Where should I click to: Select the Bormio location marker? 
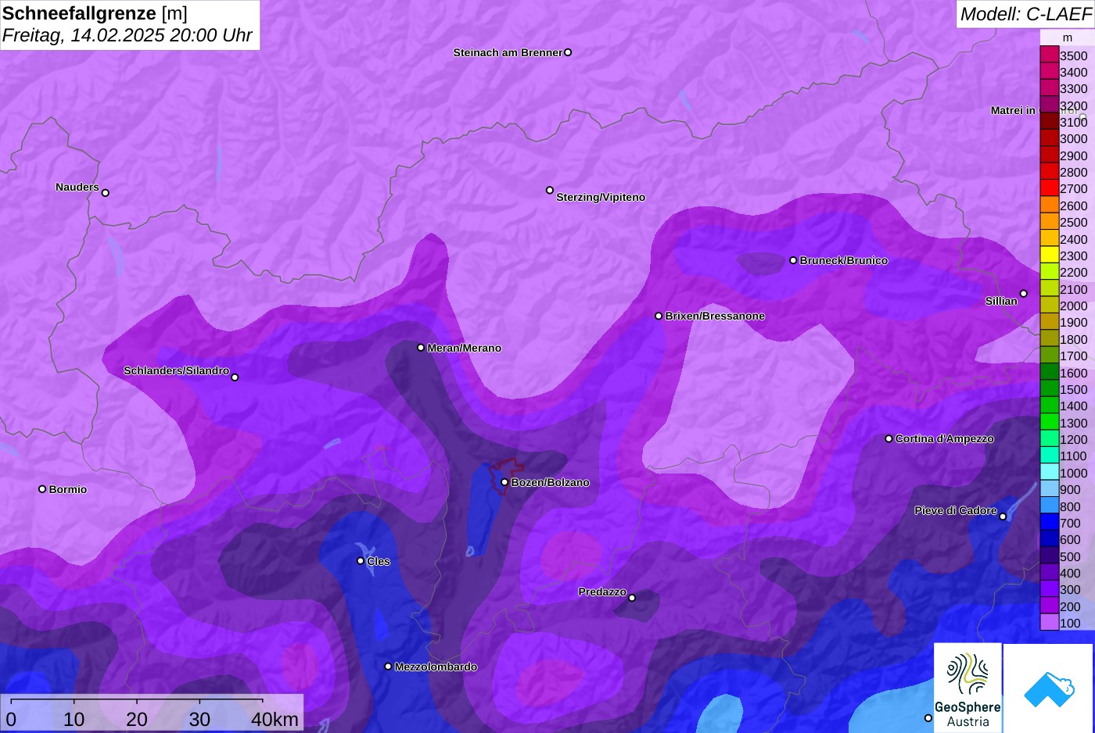[x=42, y=489]
